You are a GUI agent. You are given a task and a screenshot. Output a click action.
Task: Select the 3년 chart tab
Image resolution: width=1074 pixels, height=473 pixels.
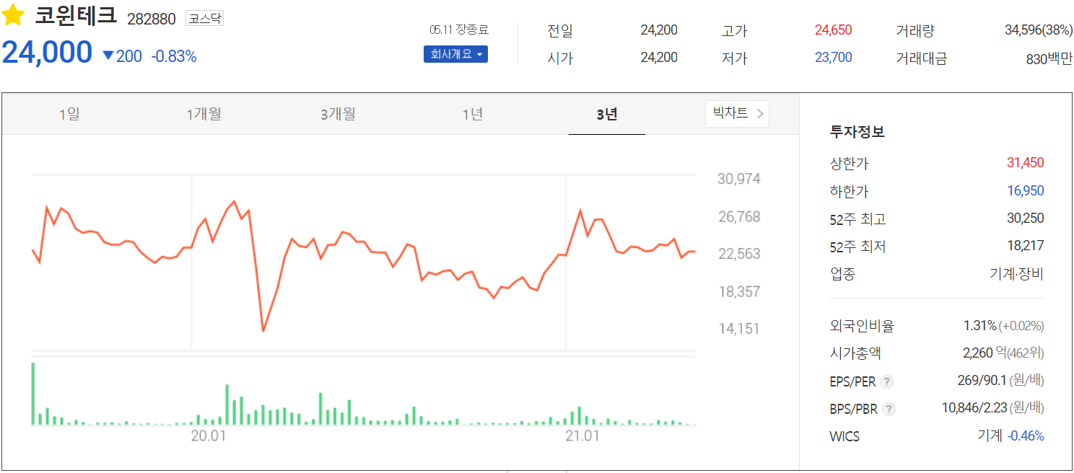point(607,113)
